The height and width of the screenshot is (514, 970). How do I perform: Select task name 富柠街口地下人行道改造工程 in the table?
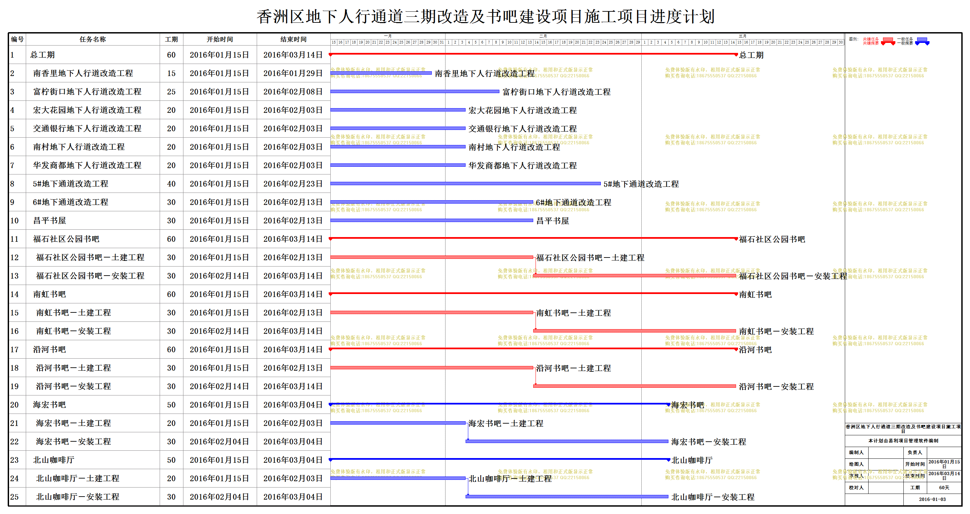[x=87, y=91]
